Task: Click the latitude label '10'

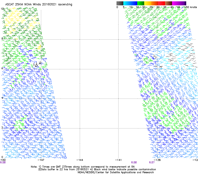Action: coord(2,9)
